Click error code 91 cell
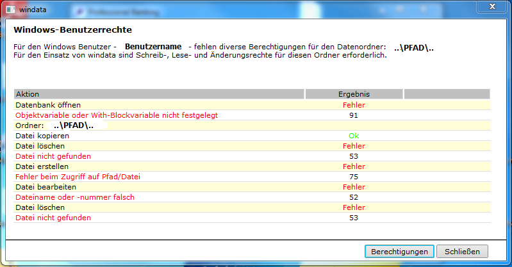The width and height of the screenshot is (512, 267). (x=354, y=115)
